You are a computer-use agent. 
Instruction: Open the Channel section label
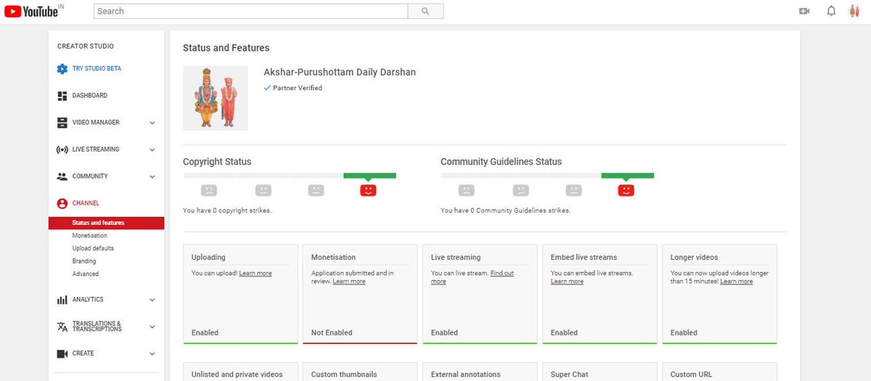click(x=86, y=203)
